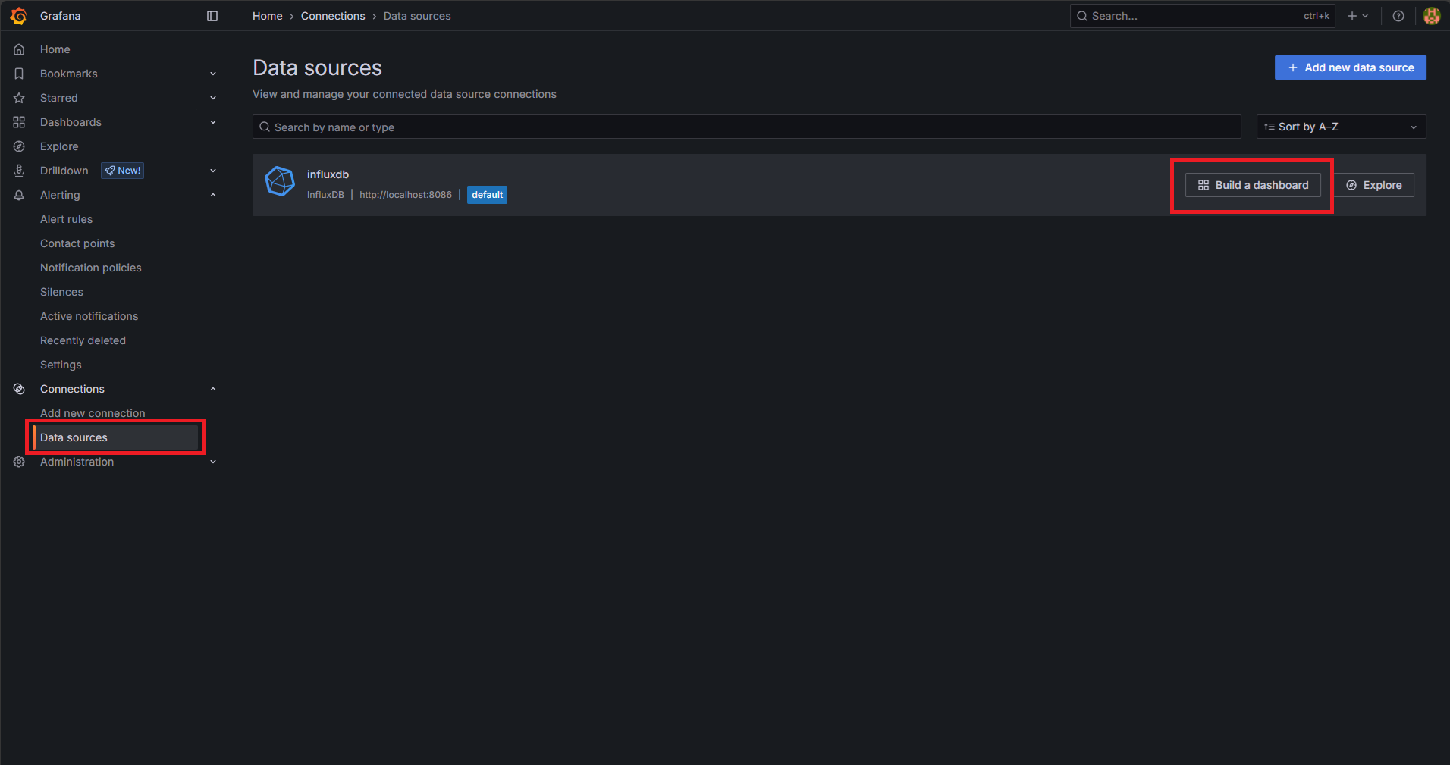The width and height of the screenshot is (1450, 765).
Task: Open Contact points page
Action: (77, 243)
